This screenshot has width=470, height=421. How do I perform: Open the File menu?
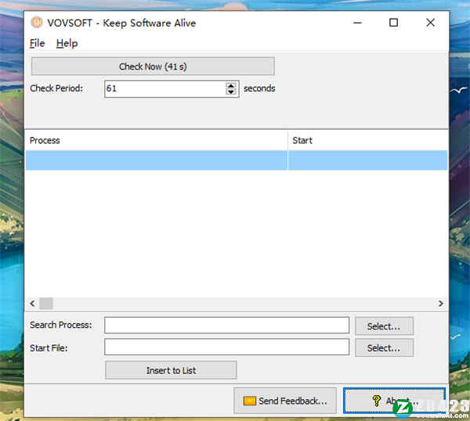(x=37, y=43)
